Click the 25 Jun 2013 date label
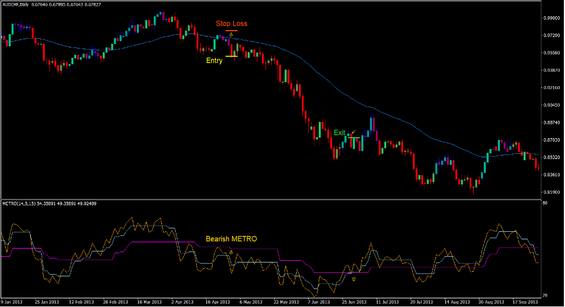The image size is (565, 307). click(354, 302)
